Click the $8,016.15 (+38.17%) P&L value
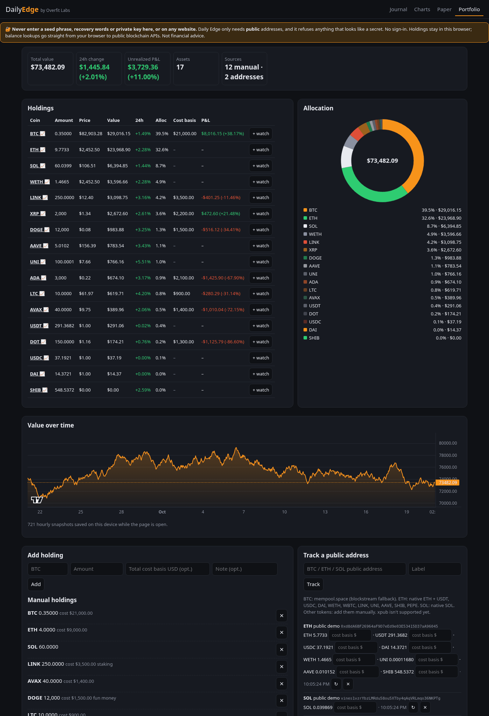 (222, 134)
